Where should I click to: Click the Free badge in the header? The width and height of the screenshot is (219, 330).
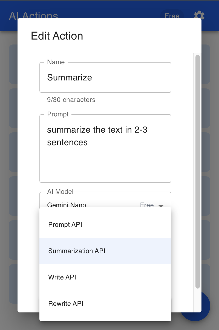click(x=172, y=16)
